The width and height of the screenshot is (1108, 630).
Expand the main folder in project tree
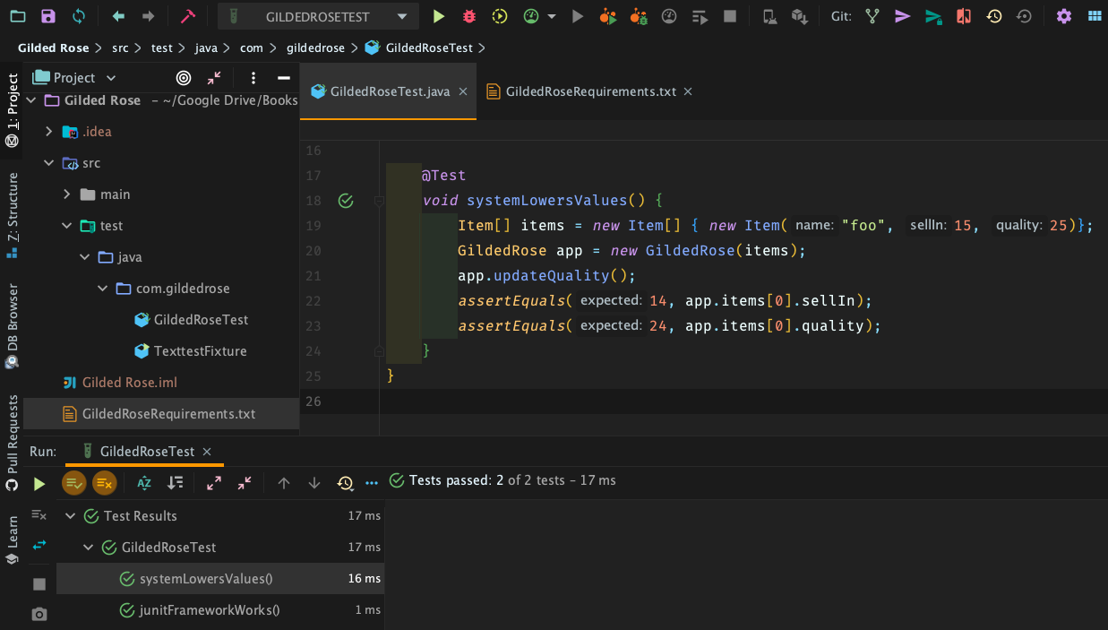(x=66, y=194)
